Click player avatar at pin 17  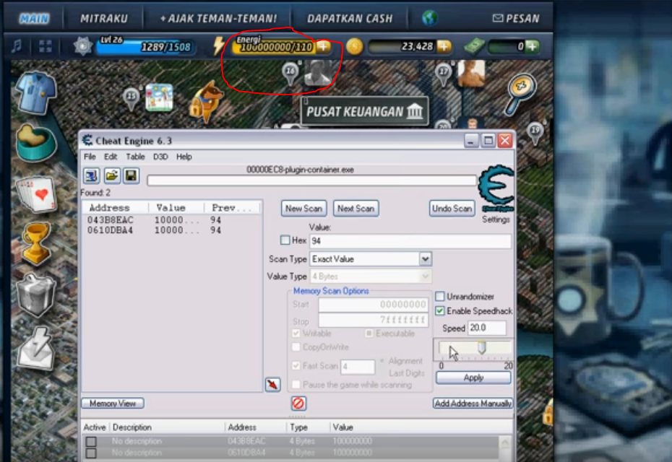click(x=471, y=73)
